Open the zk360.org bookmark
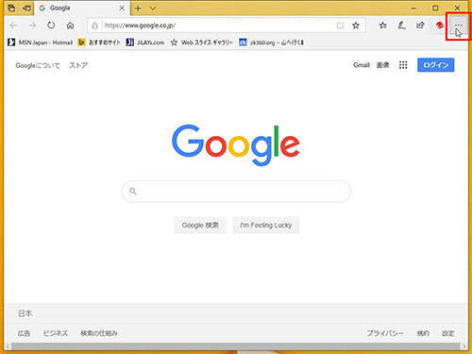The width and height of the screenshot is (472, 354). click(x=271, y=42)
